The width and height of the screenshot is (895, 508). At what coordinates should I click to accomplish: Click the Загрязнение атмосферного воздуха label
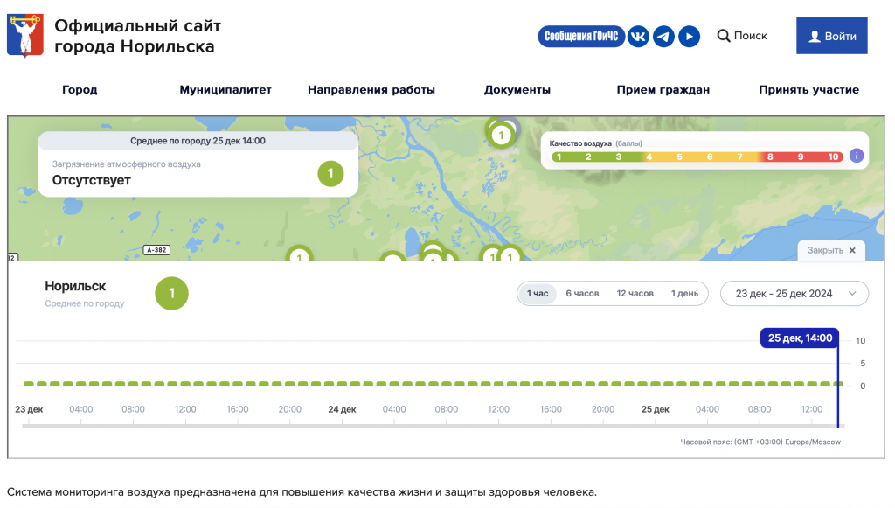coord(126,164)
